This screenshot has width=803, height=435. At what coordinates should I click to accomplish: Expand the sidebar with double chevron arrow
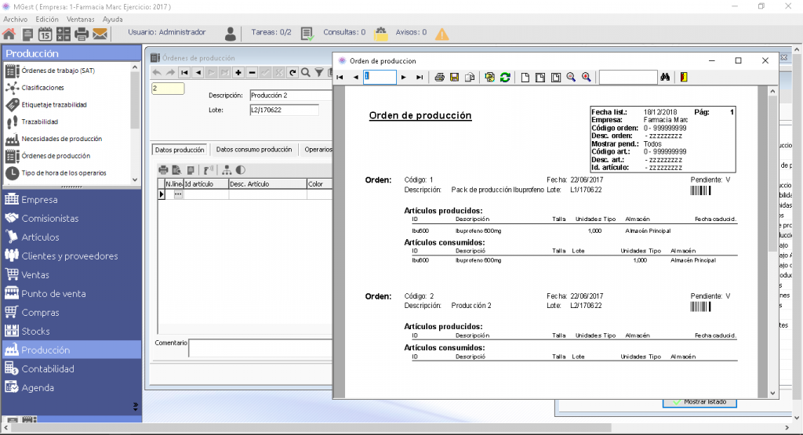tap(135, 406)
